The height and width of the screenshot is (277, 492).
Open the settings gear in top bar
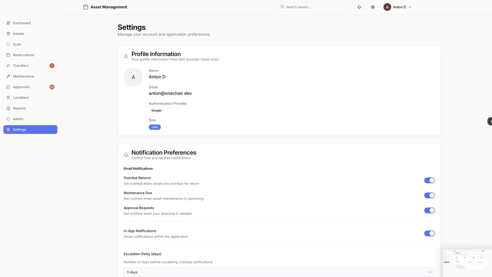pyautogui.click(x=373, y=7)
